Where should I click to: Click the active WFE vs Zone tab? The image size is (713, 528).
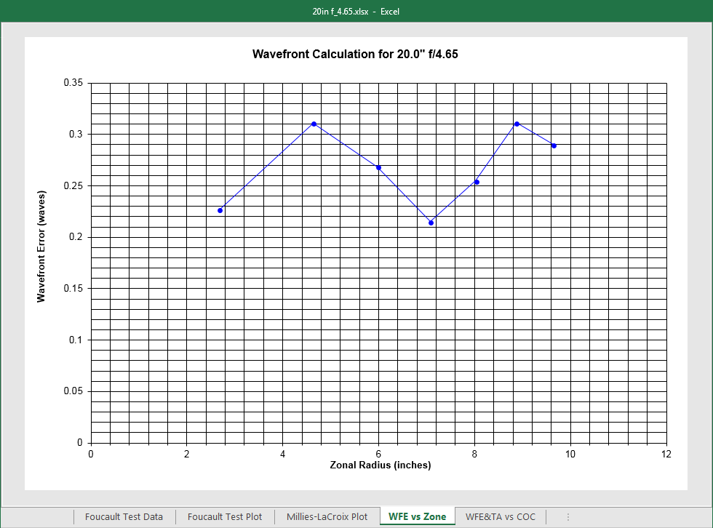click(x=418, y=516)
